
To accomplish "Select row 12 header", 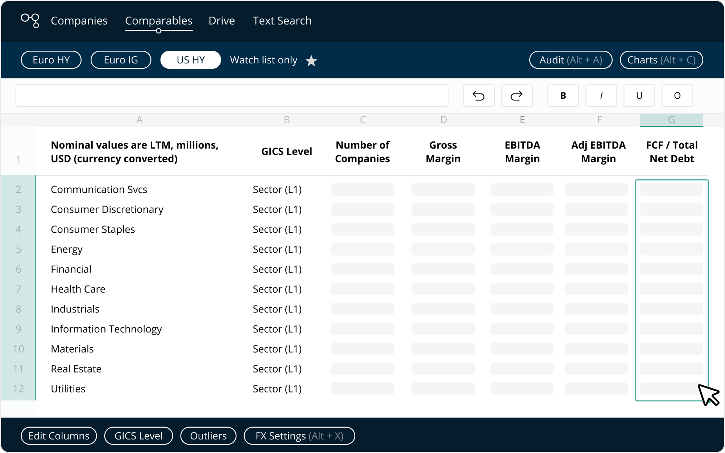I will click(18, 388).
